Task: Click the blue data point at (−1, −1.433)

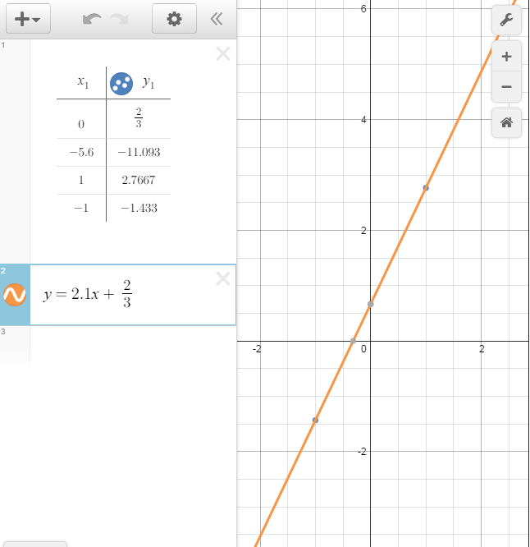Action: pos(315,421)
